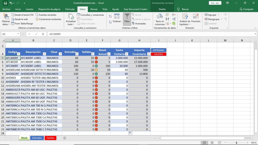
Task: Sort ascending with the A-Z icon
Action: (x=110, y=16)
